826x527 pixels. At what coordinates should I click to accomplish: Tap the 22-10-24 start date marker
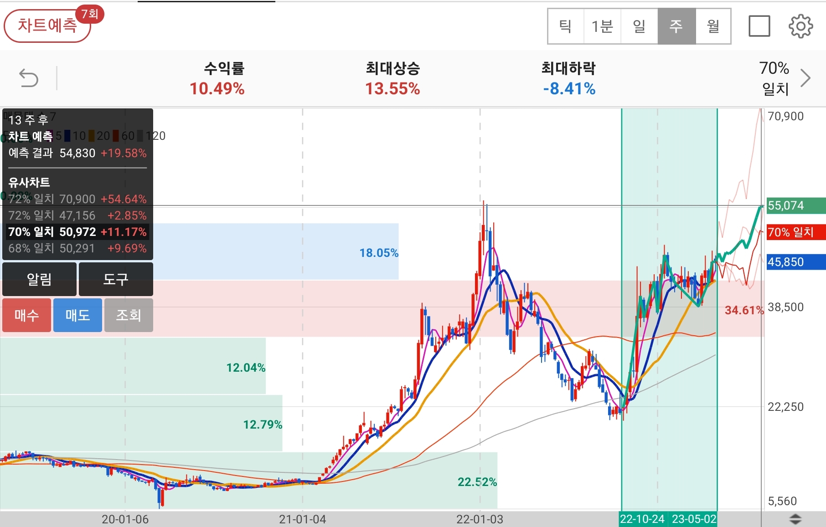[x=642, y=519]
